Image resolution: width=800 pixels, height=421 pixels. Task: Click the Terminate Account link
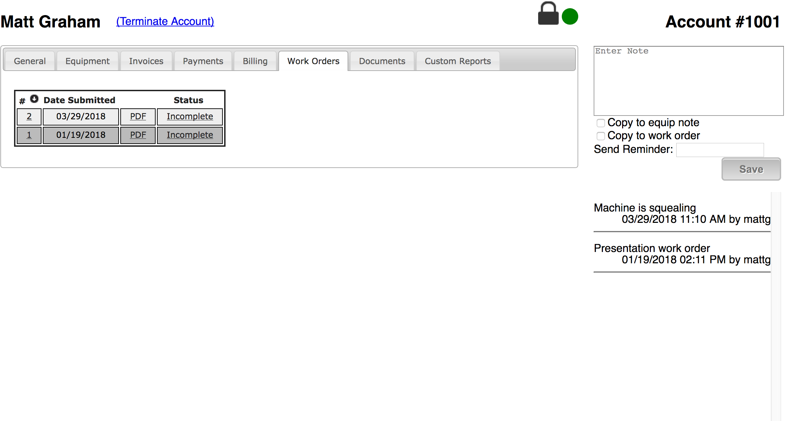coord(165,21)
